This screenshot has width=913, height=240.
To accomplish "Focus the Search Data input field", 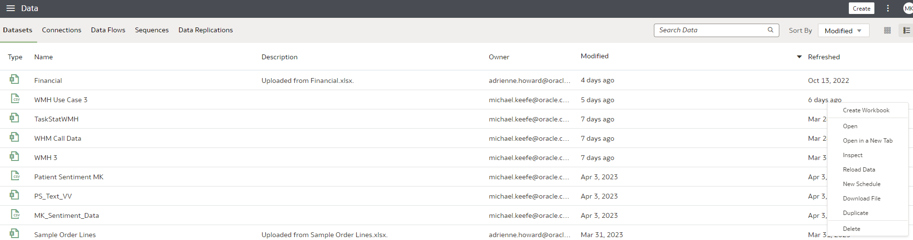I will pos(709,30).
